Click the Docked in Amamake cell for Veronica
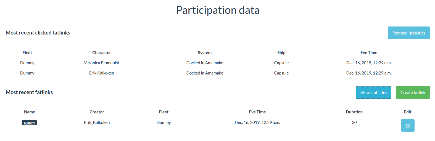 click(205, 63)
